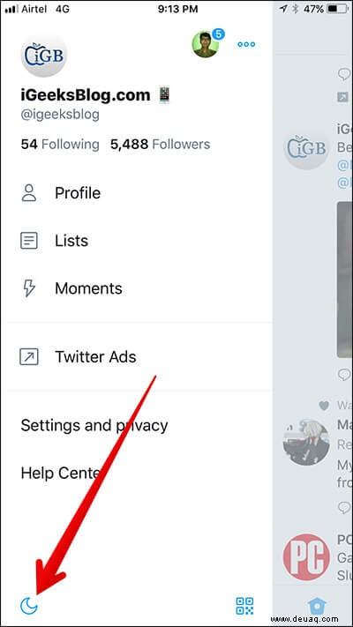
Task: Tap the three-dot more accounts icon
Action: coord(246,44)
